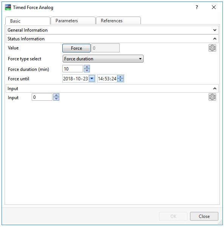This screenshot has width=224, height=227.
Task: Click the Force until time field
Action: 107,78
